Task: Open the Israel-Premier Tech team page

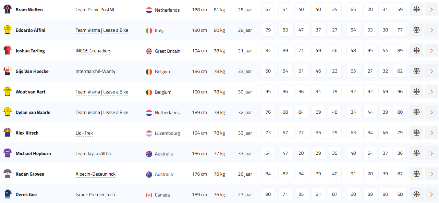Action: (95, 195)
